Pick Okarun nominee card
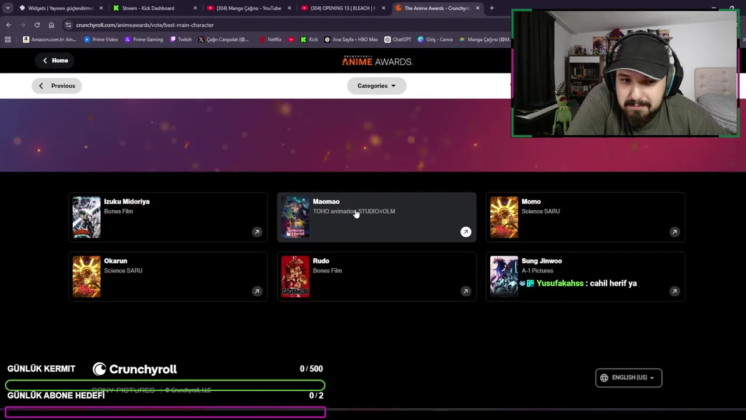This screenshot has height=420, width=746. tap(168, 276)
